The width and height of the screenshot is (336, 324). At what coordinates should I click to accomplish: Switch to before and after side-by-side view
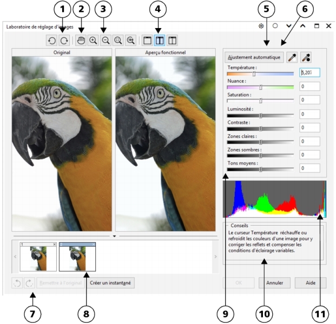(160, 40)
